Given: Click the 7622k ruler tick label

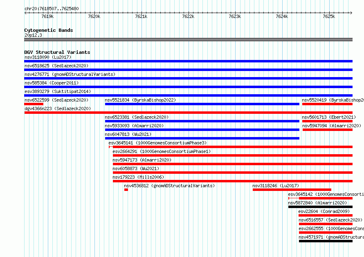Looking at the screenshot, I should 188,16.
